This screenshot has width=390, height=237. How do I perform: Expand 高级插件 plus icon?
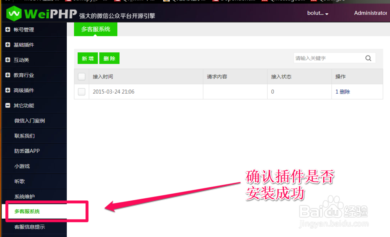pyautogui.click(x=8, y=90)
